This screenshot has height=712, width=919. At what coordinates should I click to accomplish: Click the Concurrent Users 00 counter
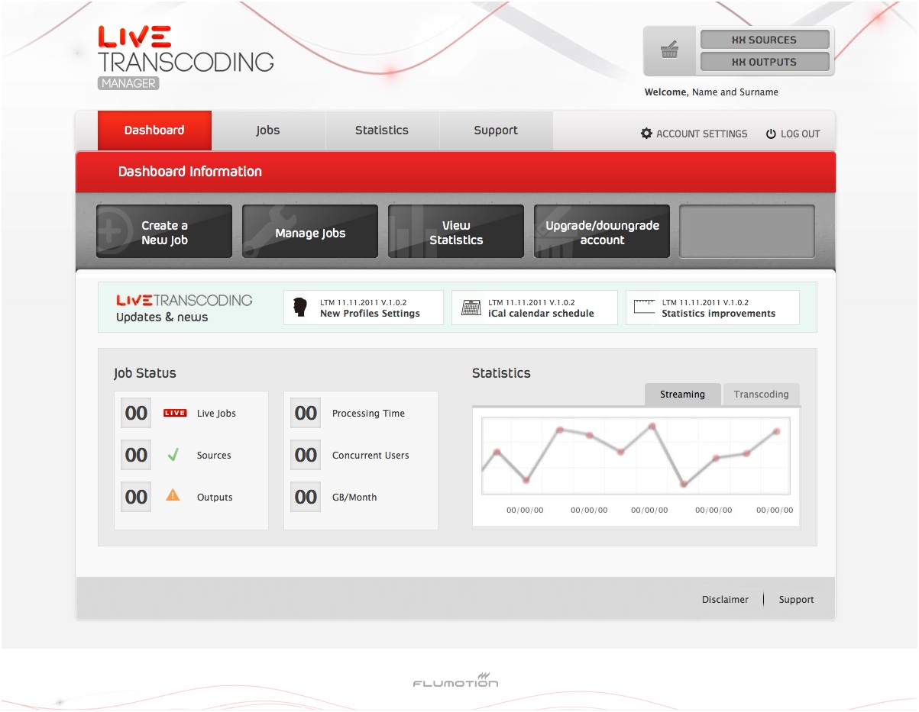click(x=306, y=455)
